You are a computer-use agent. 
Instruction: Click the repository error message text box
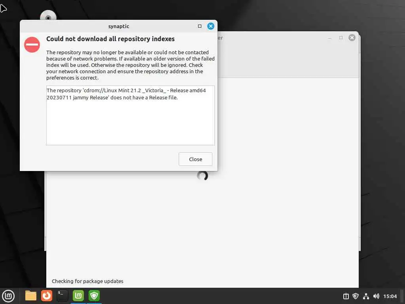pyautogui.click(x=131, y=115)
